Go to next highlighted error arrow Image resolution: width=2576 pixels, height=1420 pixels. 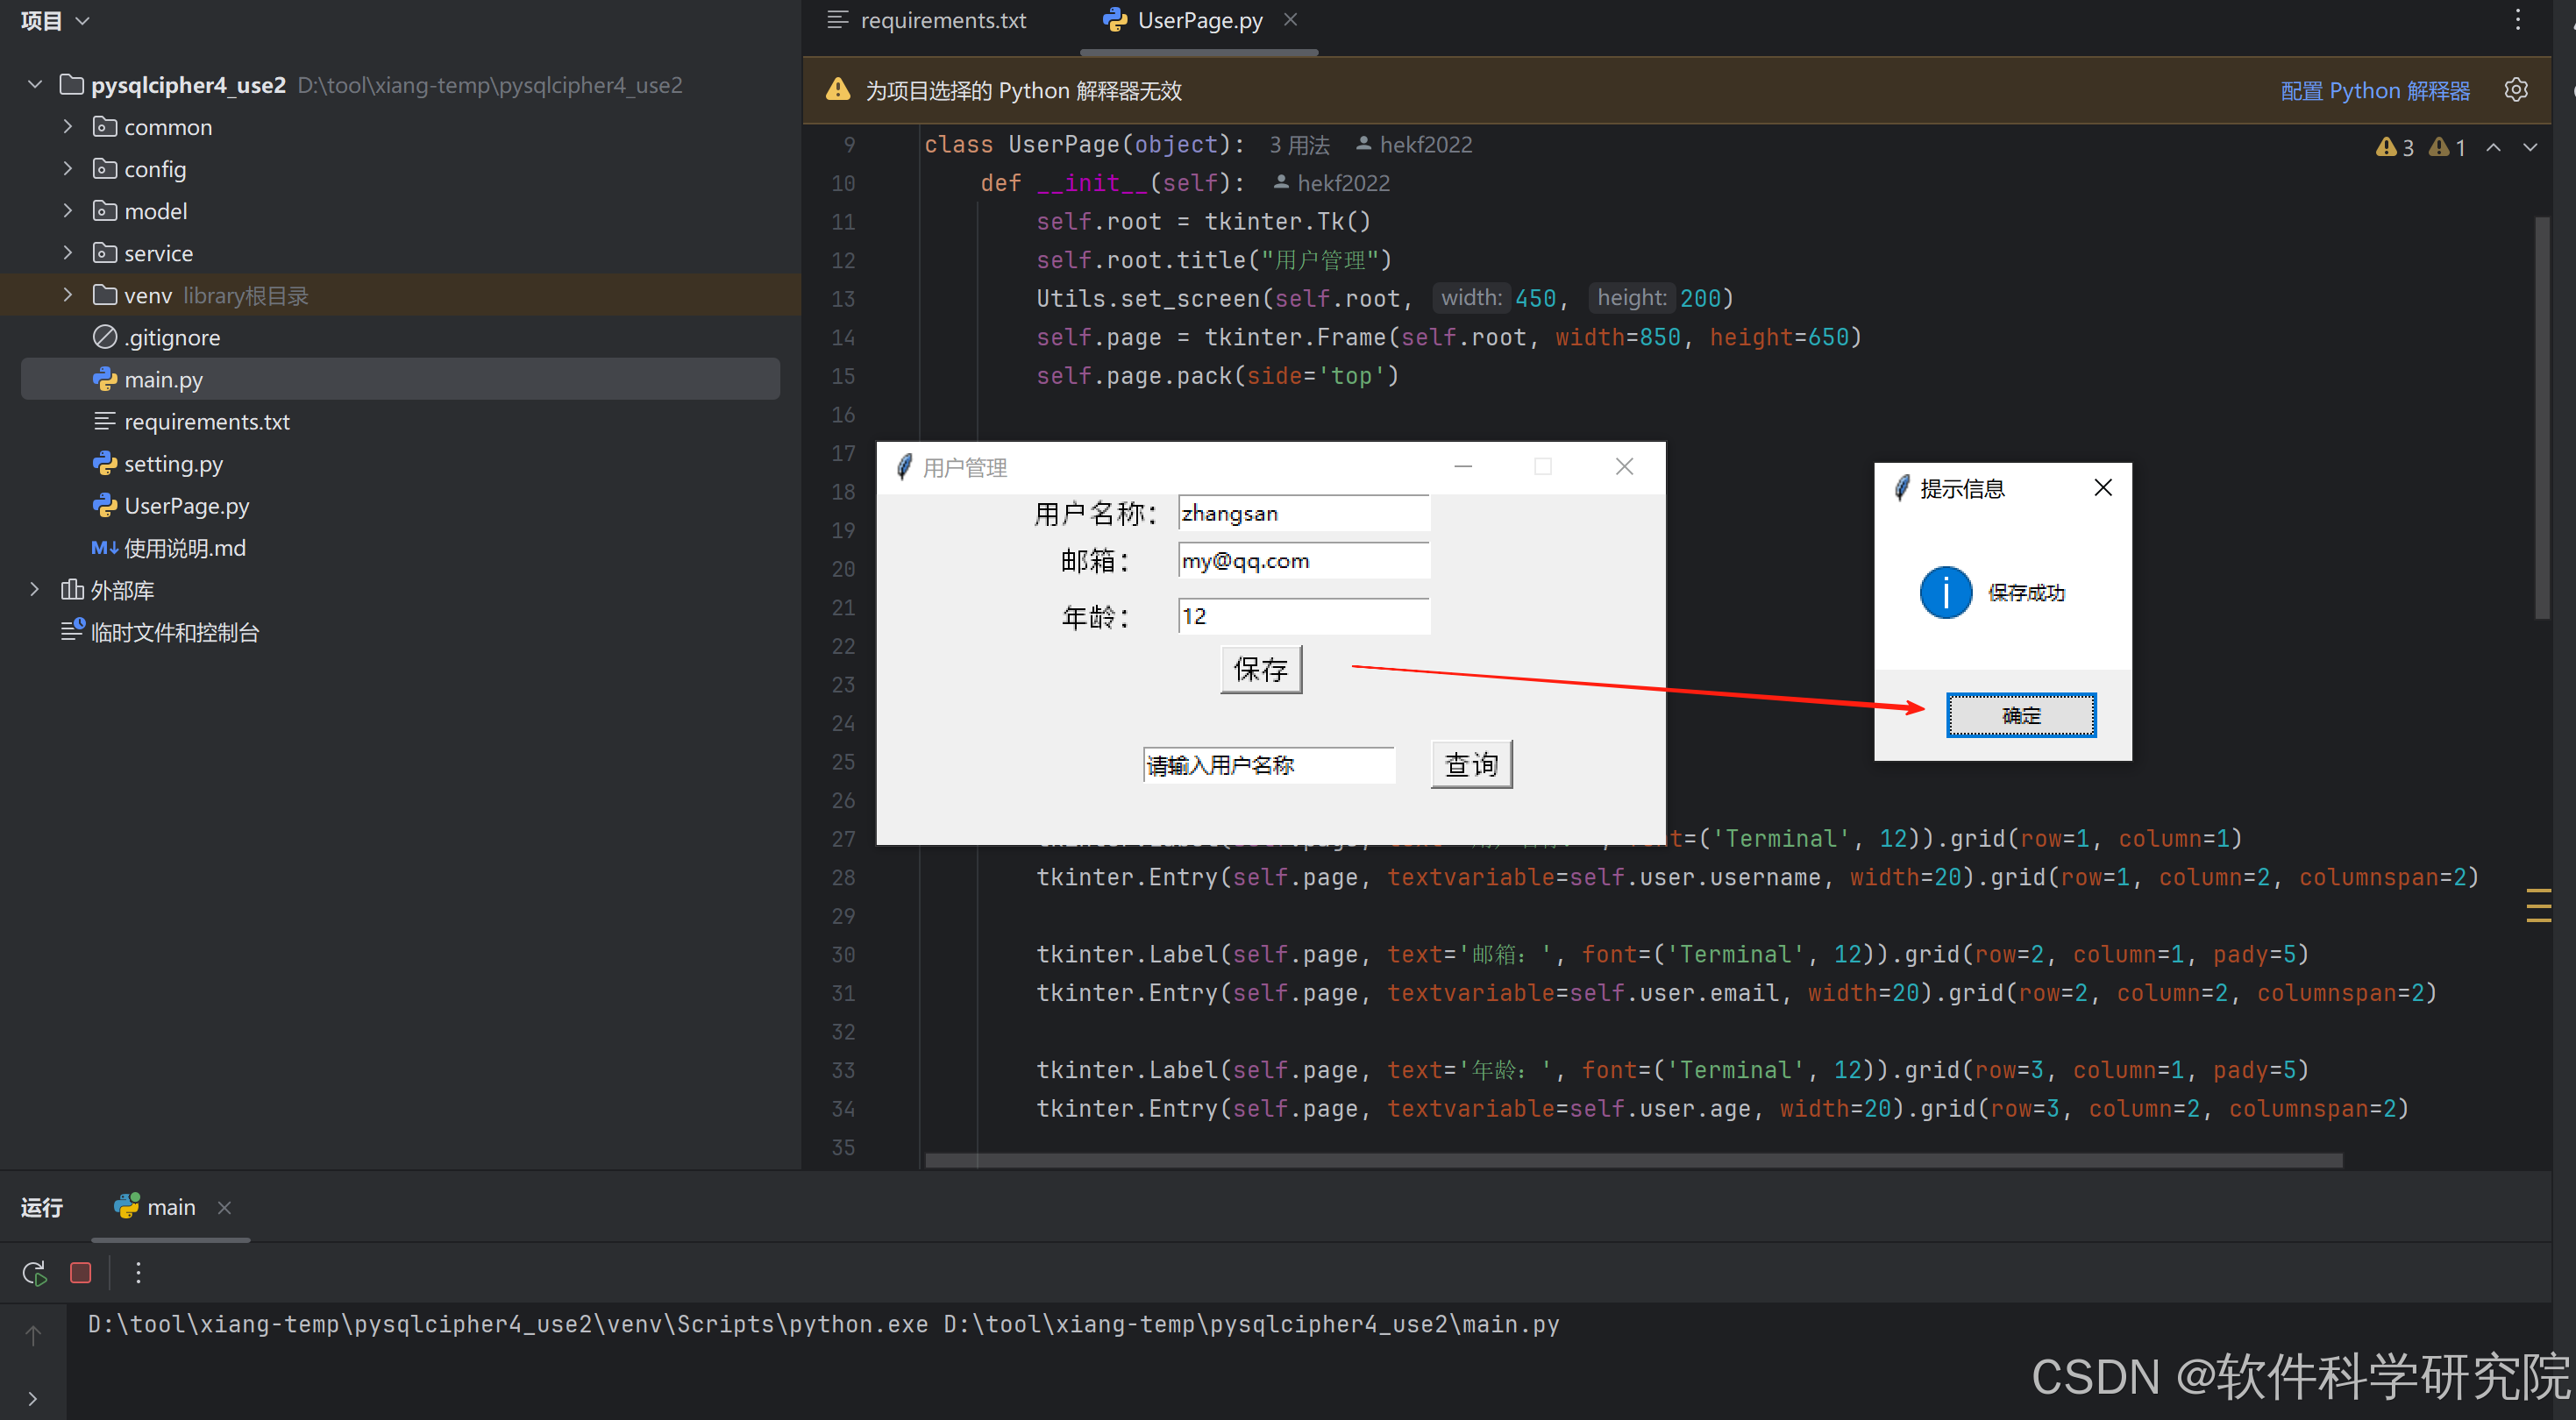2530,147
